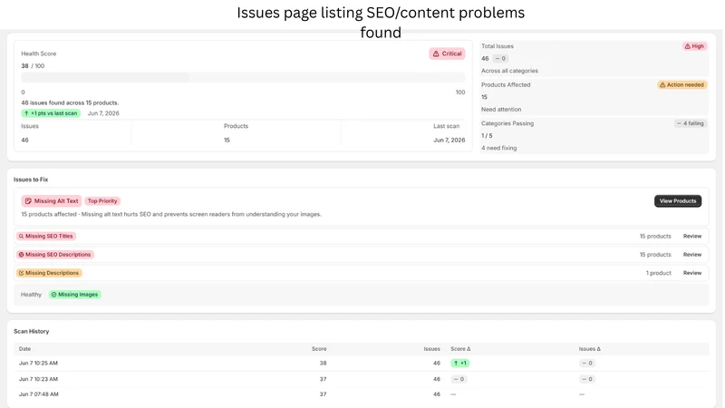Click the Total Issues label

tap(498, 46)
